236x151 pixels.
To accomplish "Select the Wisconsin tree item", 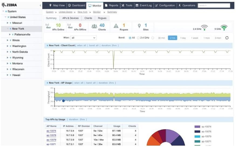I will pos(18,69).
